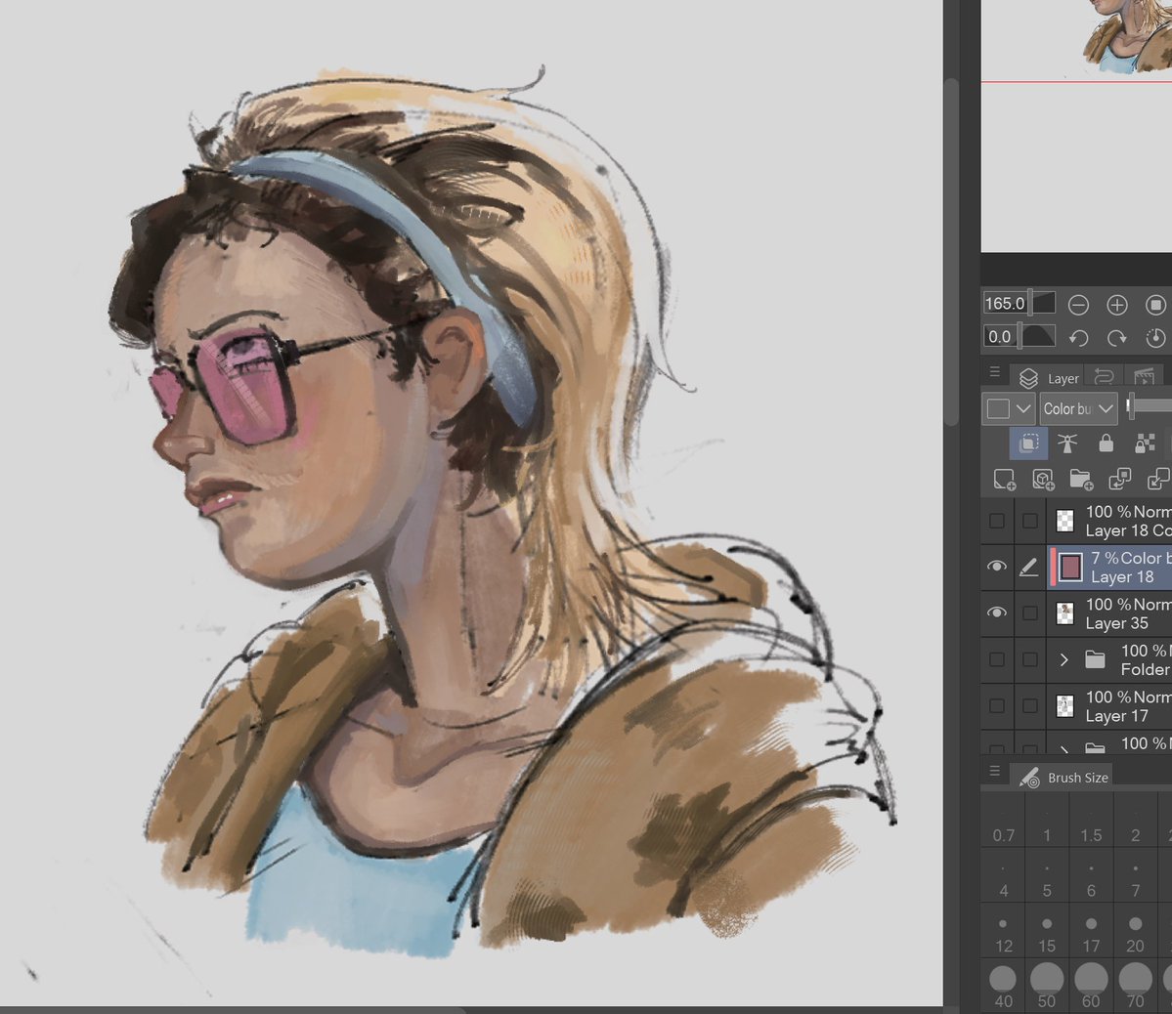Click the rotation angle slider showing 0.0
The image size is (1172, 1014).
click(1019, 337)
